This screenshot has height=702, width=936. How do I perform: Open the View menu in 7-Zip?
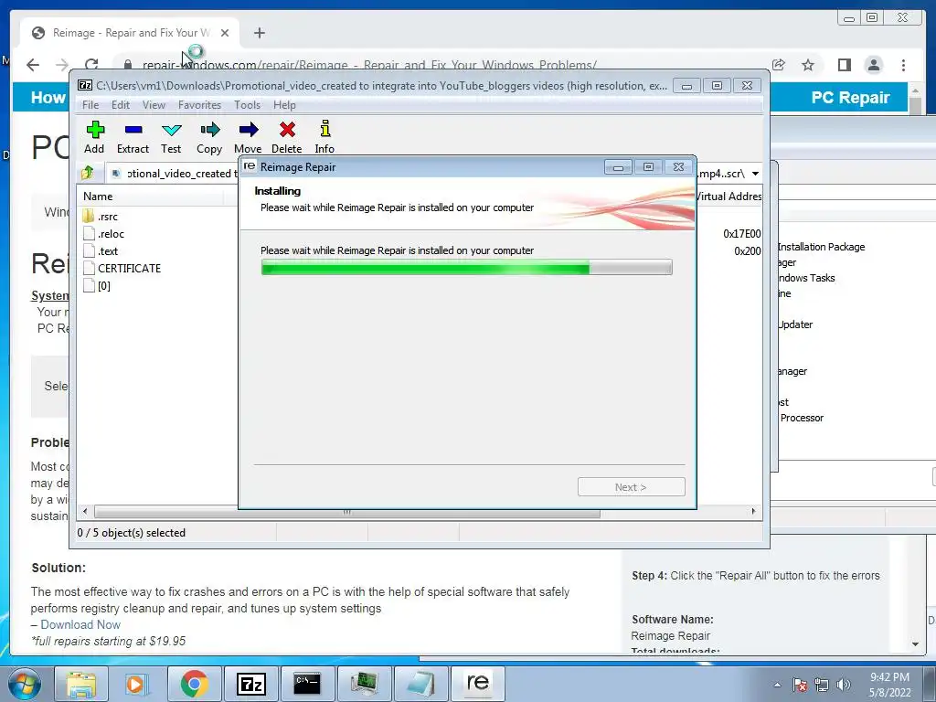click(154, 105)
